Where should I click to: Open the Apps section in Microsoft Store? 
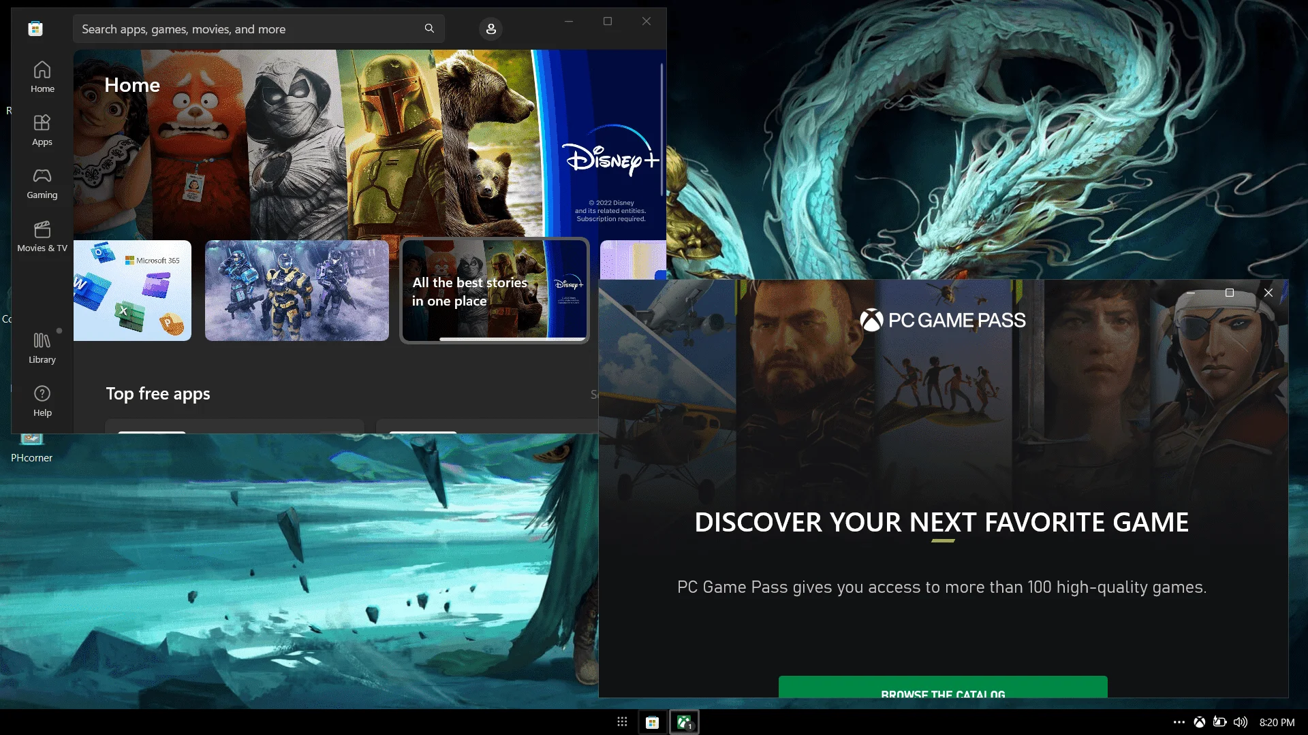tap(42, 129)
